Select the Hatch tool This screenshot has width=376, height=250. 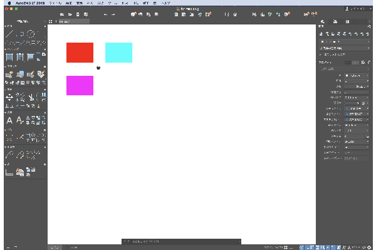(x=9, y=57)
